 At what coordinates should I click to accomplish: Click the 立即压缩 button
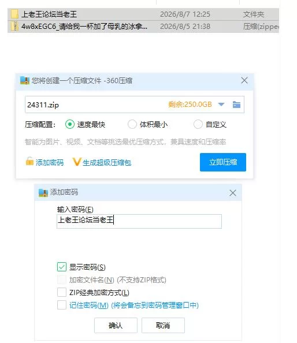(223, 162)
